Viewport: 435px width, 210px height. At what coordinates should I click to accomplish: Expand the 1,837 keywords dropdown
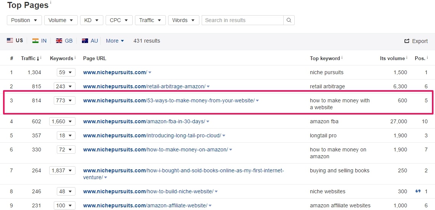(x=63, y=170)
